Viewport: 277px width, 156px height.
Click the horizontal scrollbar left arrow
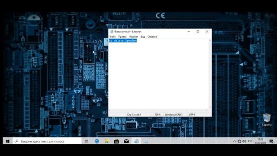110,110
